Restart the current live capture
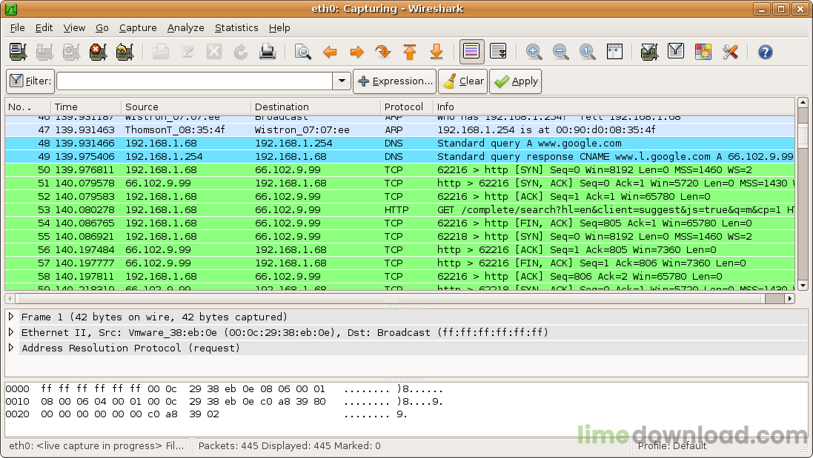This screenshot has width=813, height=458. [125, 52]
